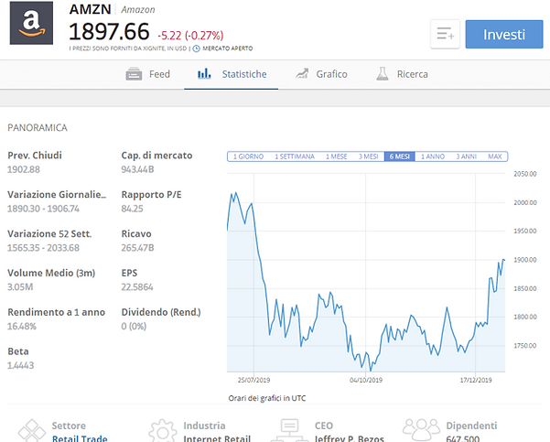Click the price change -5.22 (-0.27%)
The height and width of the screenshot is (442, 550).
pyautogui.click(x=190, y=36)
